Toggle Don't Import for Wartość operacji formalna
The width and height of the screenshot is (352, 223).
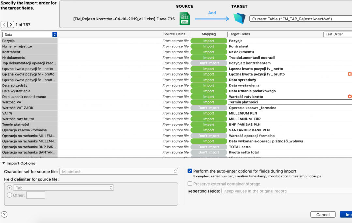[x=209, y=136]
